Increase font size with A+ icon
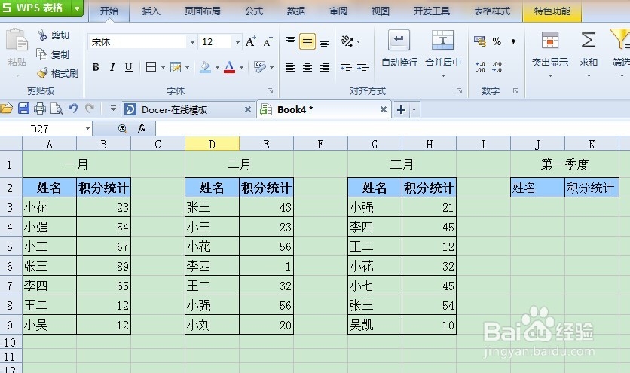 [251, 41]
